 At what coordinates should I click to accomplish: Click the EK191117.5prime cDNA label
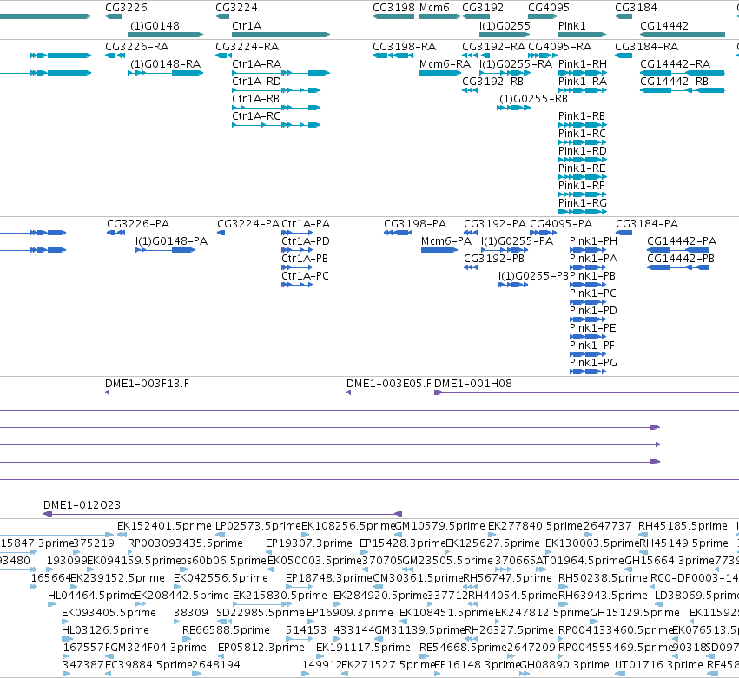(363, 648)
